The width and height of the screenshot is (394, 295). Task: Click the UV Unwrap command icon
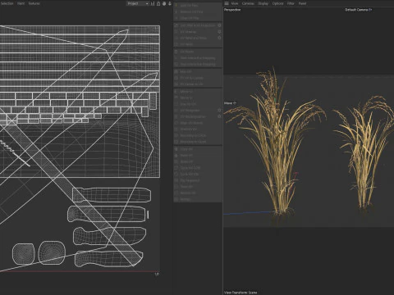[x=176, y=32]
